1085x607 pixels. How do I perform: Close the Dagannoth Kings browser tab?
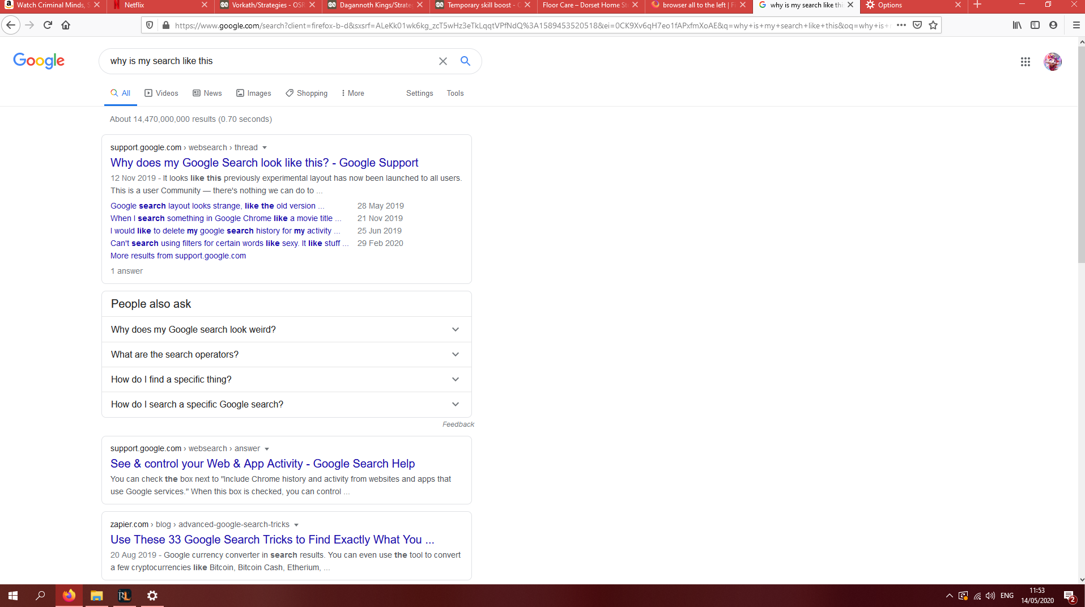[419, 5]
